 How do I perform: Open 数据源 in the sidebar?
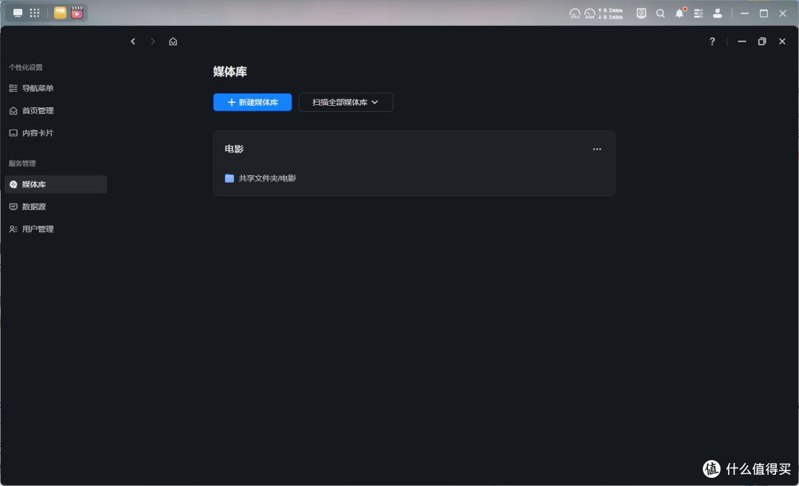tap(55, 207)
